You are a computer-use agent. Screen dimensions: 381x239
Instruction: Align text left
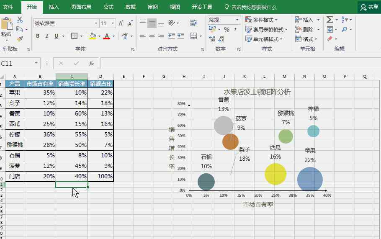click(x=143, y=36)
